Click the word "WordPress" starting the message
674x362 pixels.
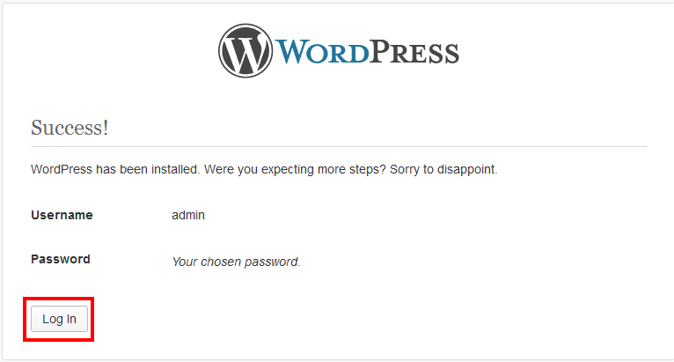click(x=62, y=169)
